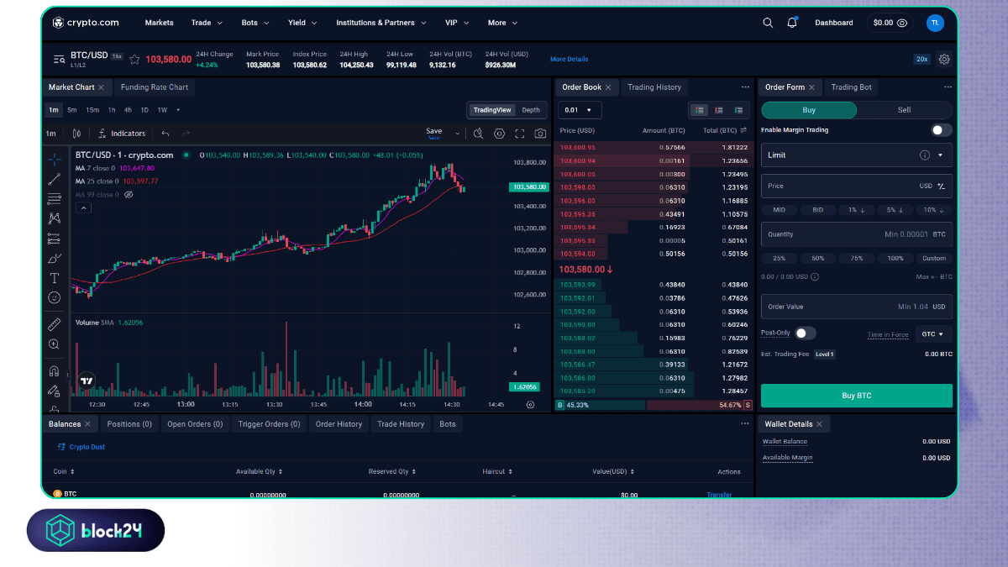This screenshot has width=1008, height=567.
Task: Open the Trade dropdown menu
Action: (x=207, y=23)
